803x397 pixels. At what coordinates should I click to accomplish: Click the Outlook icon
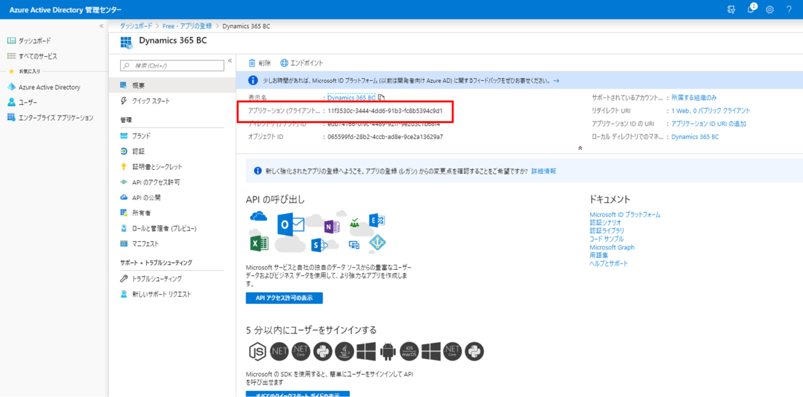(290, 225)
